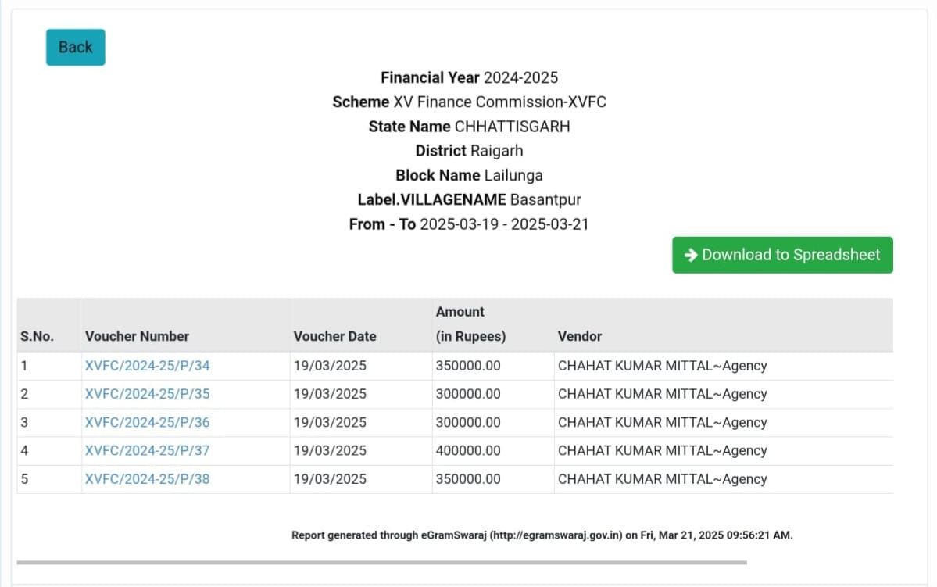Click the horizontal scrollbar below report
This screenshot has width=937, height=587.
coord(381,562)
